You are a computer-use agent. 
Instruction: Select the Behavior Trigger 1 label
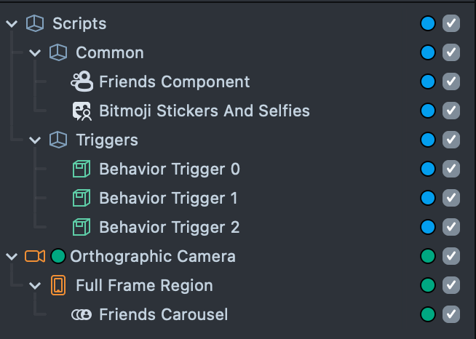[168, 198]
